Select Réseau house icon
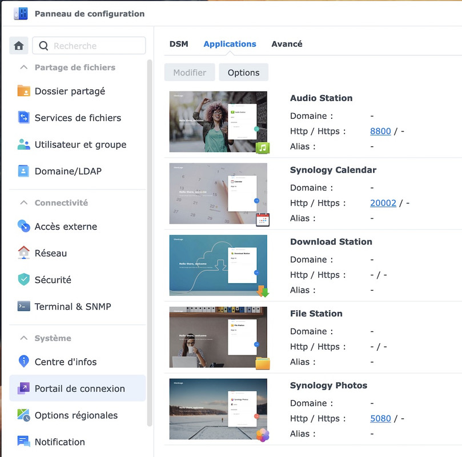Viewport: 462px width, 457px height. (23, 253)
